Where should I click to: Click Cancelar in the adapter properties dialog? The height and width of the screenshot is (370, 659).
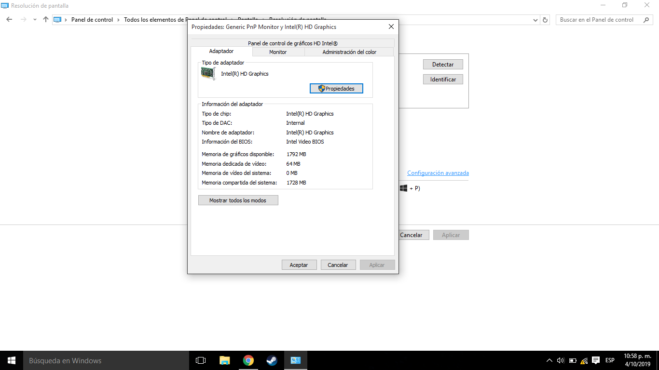coord(338,265)
